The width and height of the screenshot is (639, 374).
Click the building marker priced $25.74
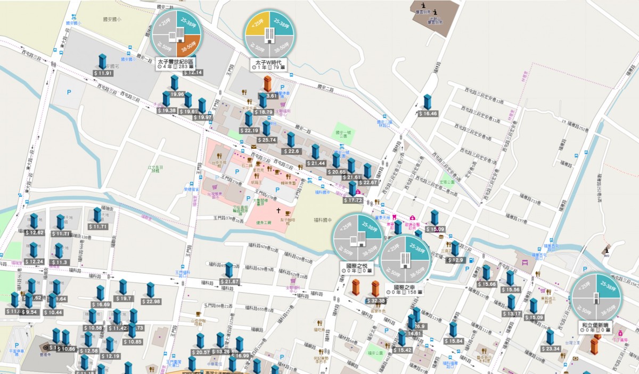coord(266,129)
